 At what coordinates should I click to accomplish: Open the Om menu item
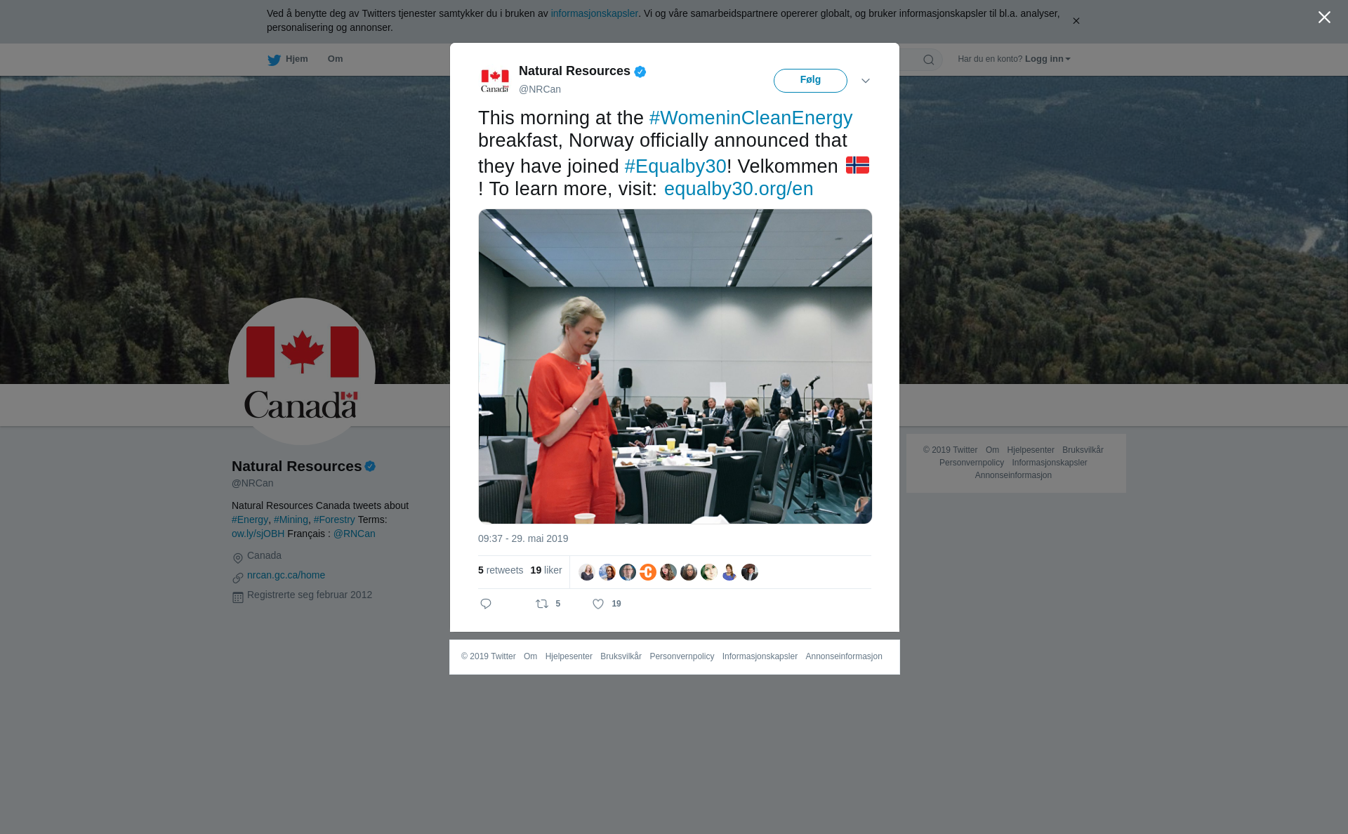tap(335, 59)
